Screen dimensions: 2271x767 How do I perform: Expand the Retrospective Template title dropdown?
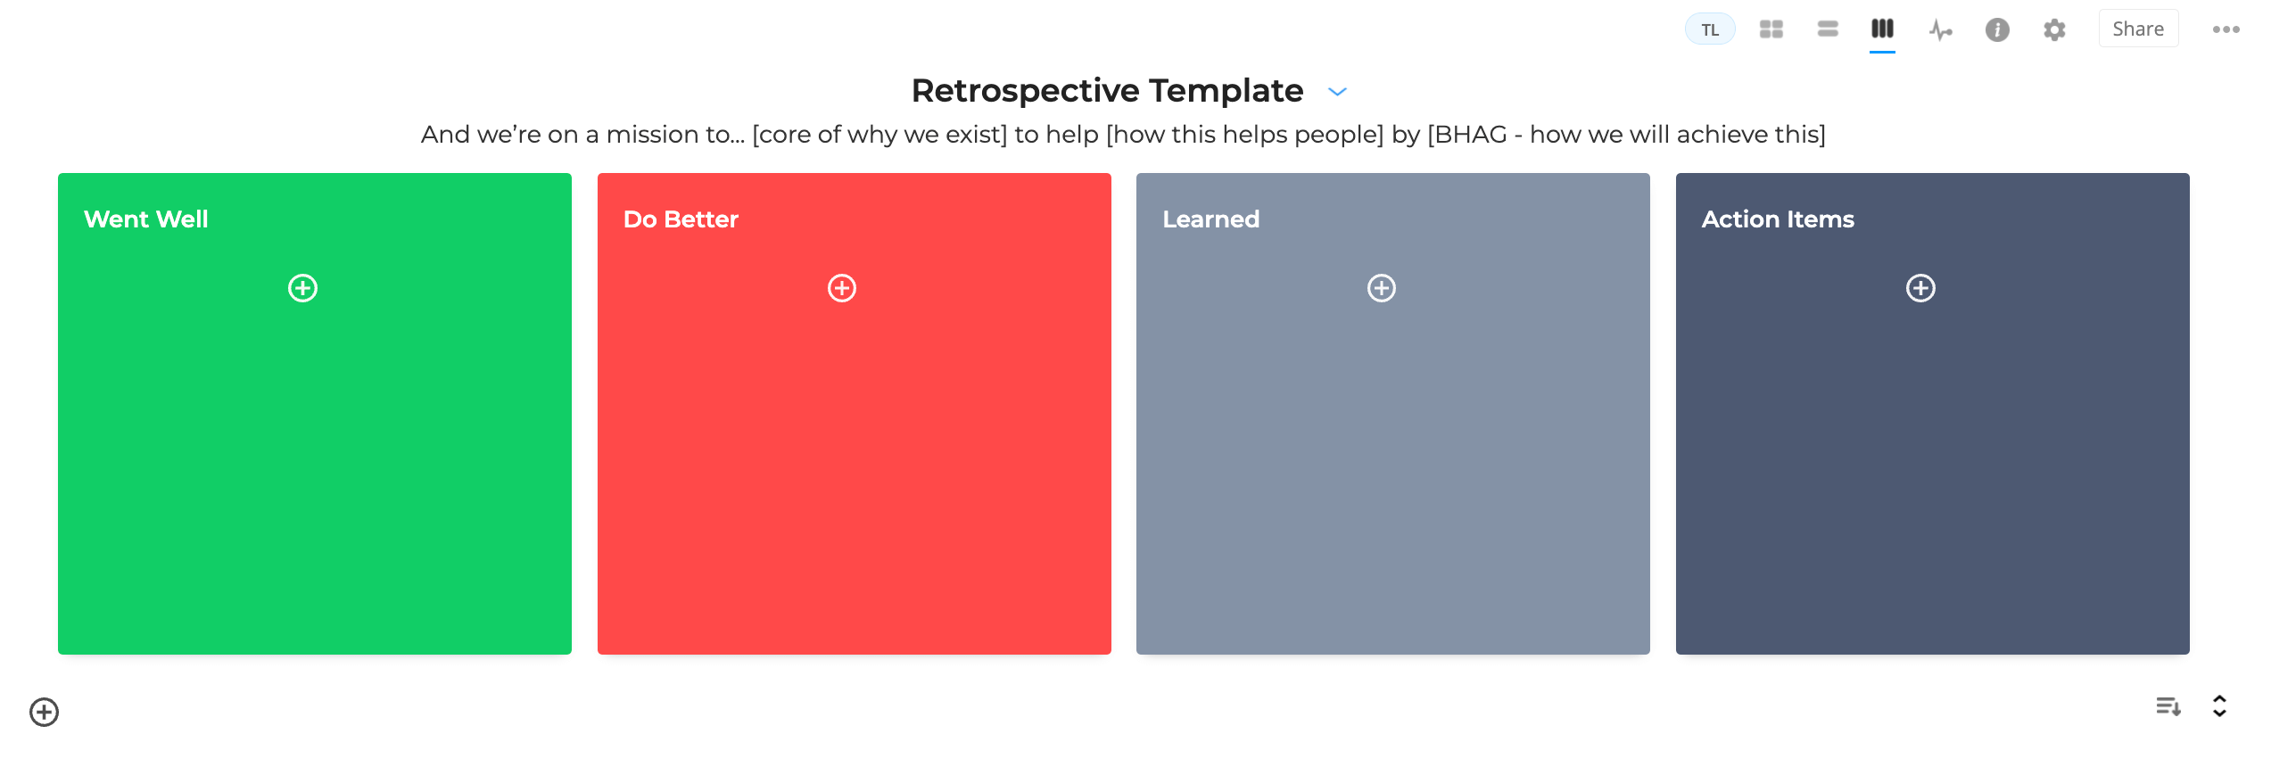tap(1336, 92)
